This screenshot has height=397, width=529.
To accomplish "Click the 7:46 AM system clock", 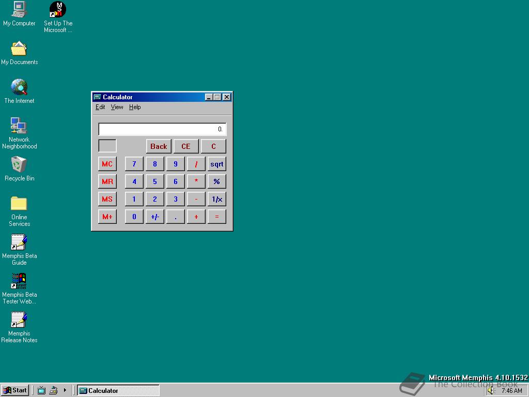I will tap(512, 391).
